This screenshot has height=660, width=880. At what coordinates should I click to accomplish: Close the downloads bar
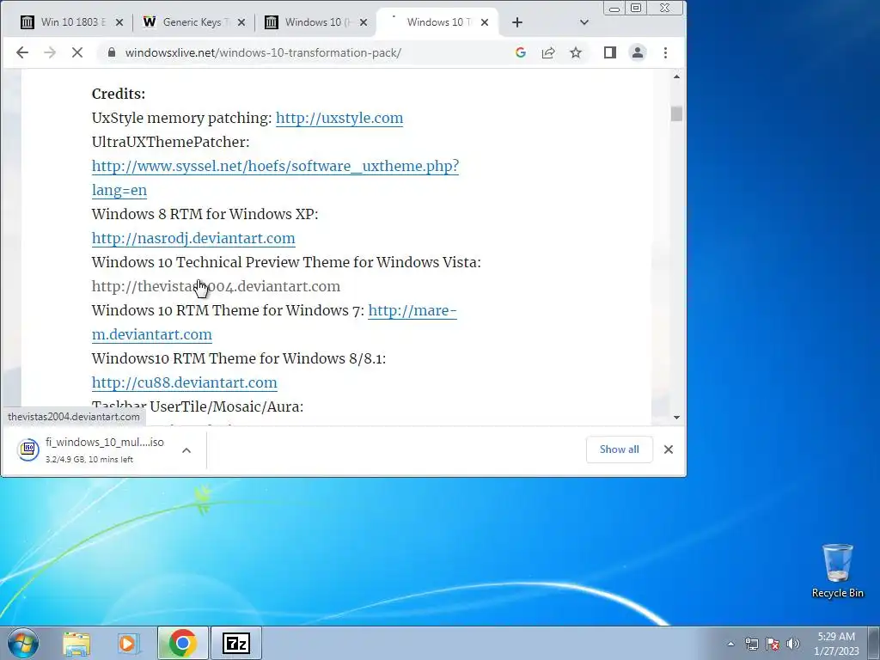(x=668, y=449)
